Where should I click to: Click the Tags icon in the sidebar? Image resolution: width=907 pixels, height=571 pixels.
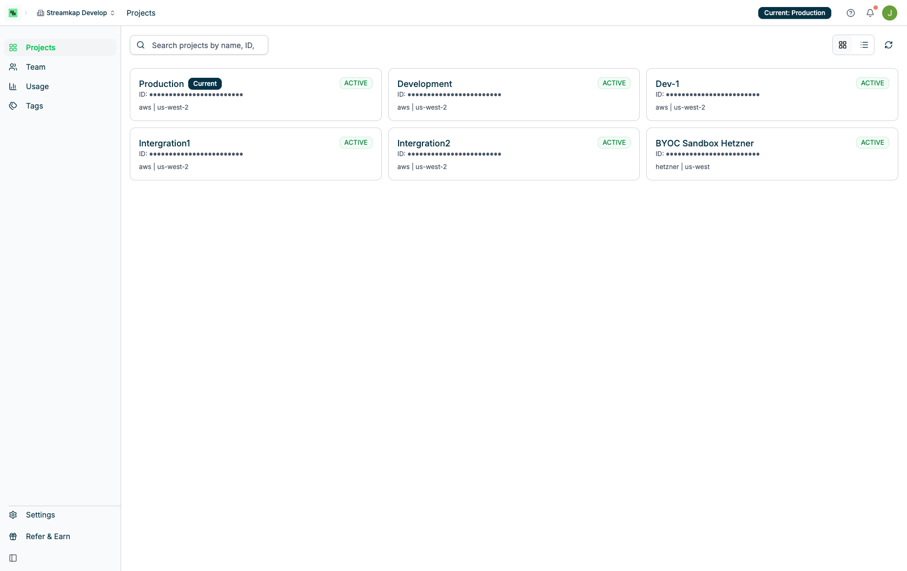pyautogui.click(x=13, y=105)
